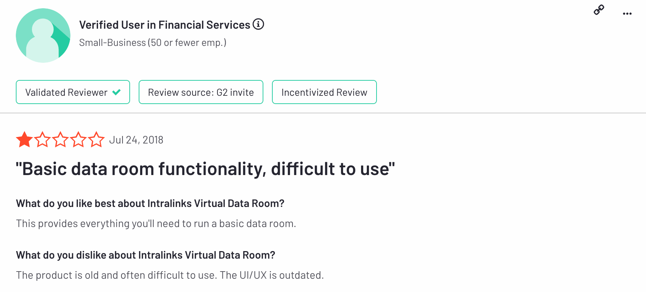
Task: Click the fourth star in the rating
Action: click(x=78, y=140)
